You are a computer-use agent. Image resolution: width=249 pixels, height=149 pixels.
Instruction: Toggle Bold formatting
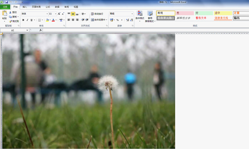[23, 20]
